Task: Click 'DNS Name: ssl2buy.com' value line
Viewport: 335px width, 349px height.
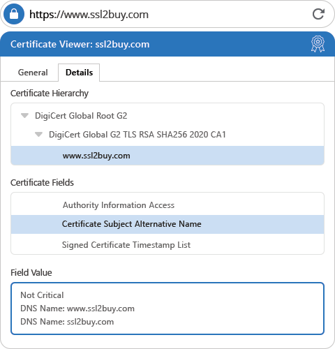Action: [67, 322]
